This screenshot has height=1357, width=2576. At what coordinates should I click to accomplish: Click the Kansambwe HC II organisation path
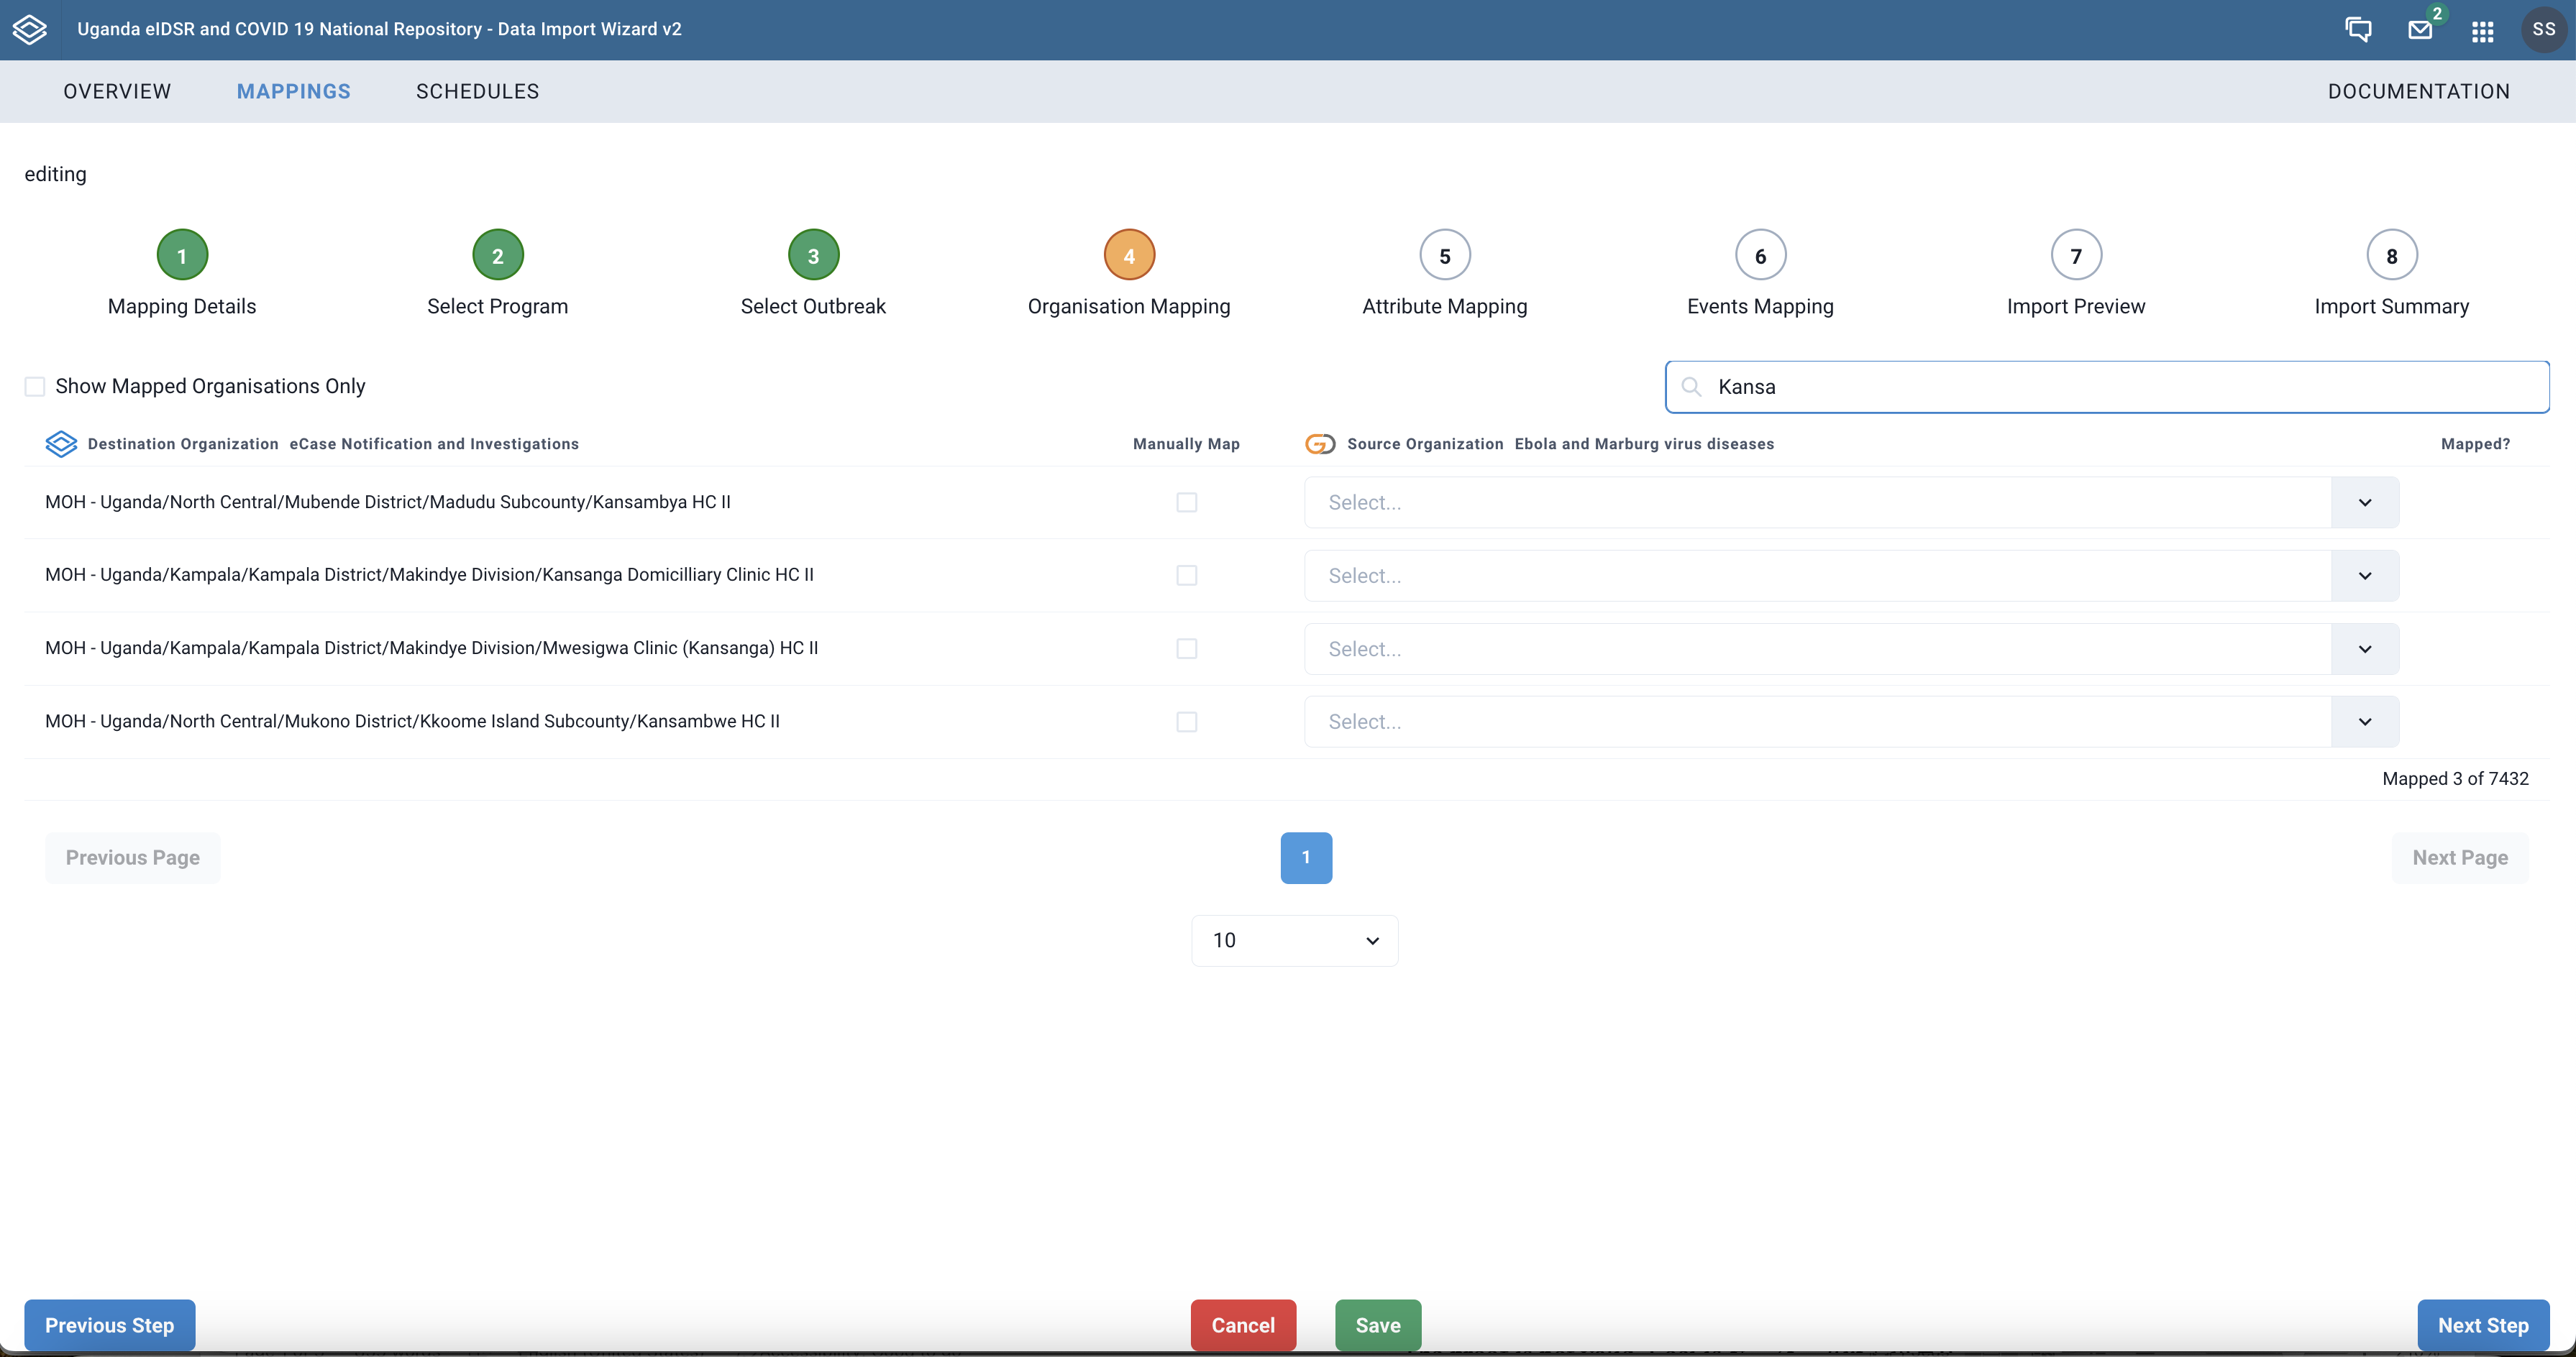[412, 720]
